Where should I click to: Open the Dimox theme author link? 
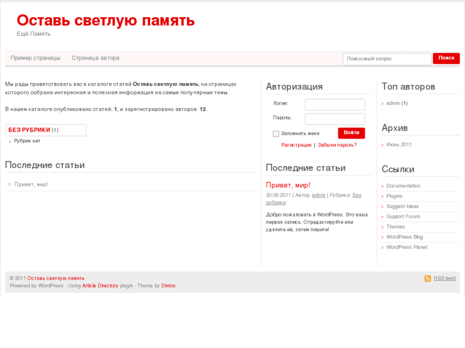point(168,286)
